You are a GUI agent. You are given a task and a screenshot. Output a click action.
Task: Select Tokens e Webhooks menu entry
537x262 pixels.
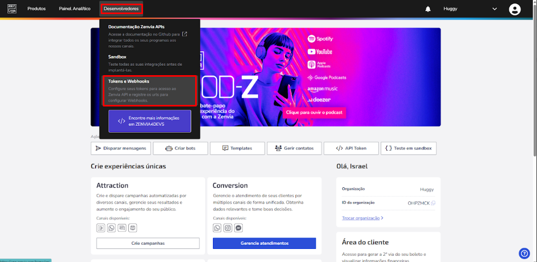[x=150, y=91]
